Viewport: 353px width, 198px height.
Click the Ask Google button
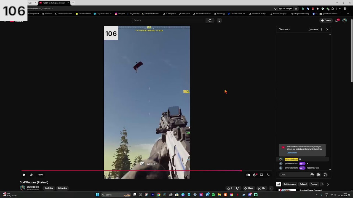(x=285, y=9)
